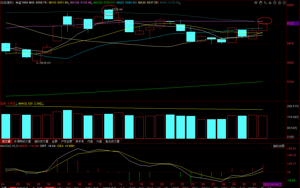Click the 总手: 1.87亿 volume readout

[9, 104]
